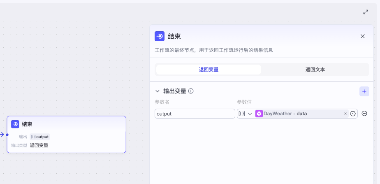
Task: Click the output tag in 结束 node
Action: coord(40,137)
